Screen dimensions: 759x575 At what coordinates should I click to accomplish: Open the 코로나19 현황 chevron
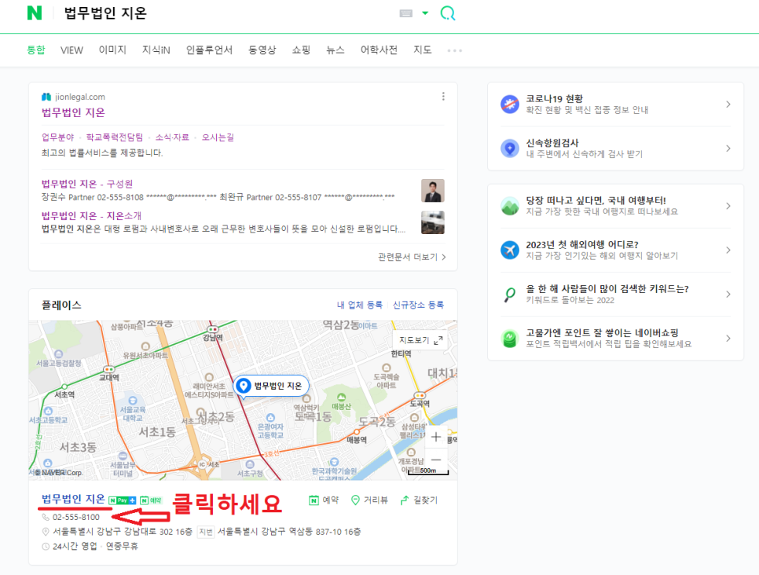coord(728,104)
